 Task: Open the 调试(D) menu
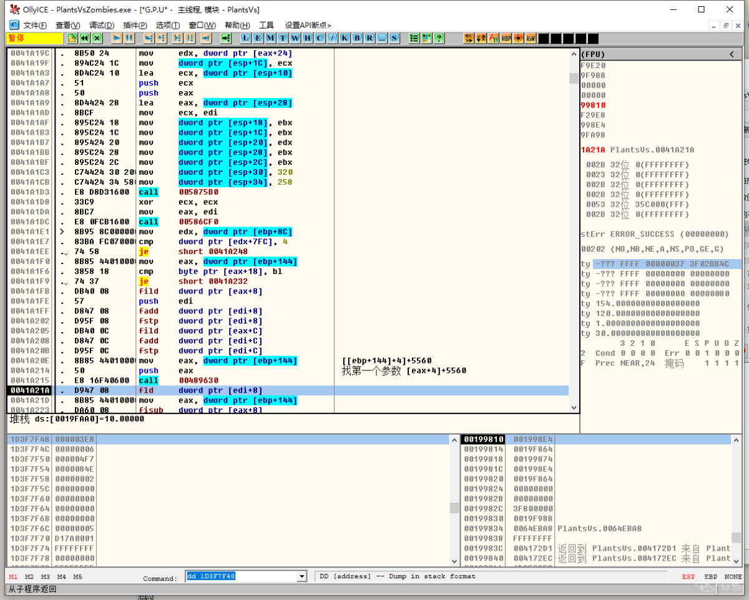click(x=102, y=25)
